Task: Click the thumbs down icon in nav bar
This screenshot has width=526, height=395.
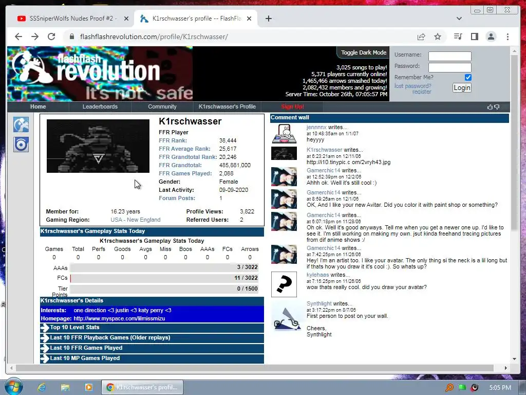Action: click(497, 107)
